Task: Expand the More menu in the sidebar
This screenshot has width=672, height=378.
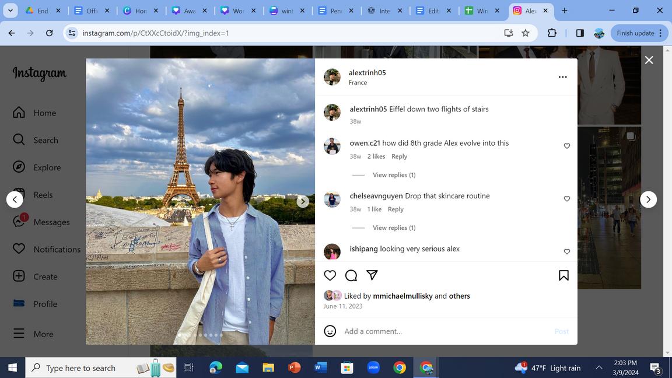Action: coord(33,334)
